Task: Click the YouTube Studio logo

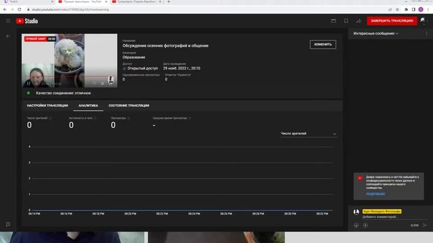Action: click(x=27, y=21)
